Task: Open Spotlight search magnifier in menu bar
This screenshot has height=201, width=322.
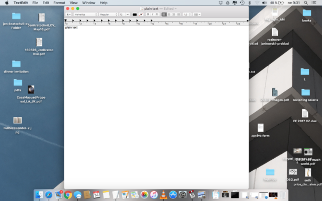Action: 306,3
